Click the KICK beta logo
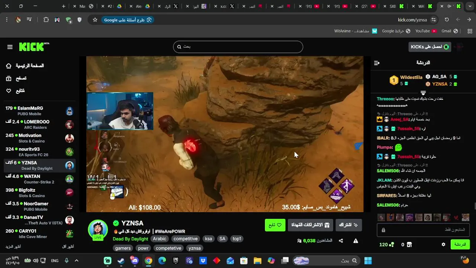 tap(34, 47)
